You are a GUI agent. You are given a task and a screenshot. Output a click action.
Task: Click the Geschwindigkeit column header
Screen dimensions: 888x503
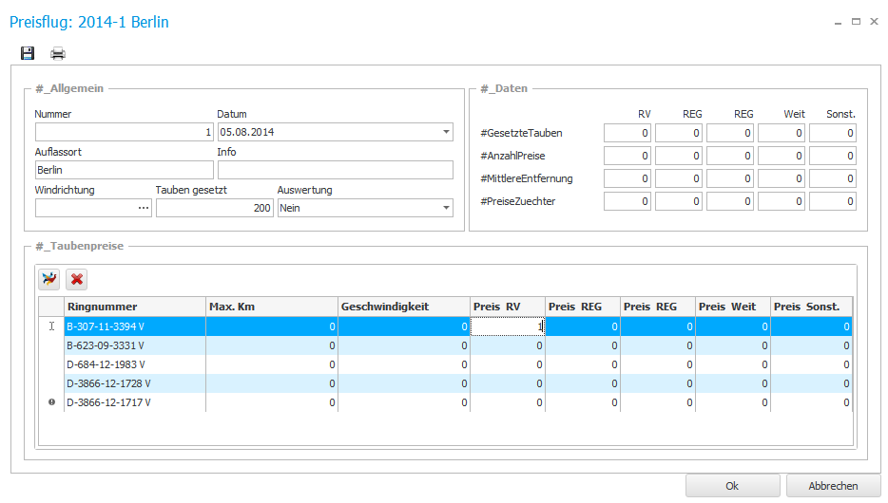(x=403, y=307)
